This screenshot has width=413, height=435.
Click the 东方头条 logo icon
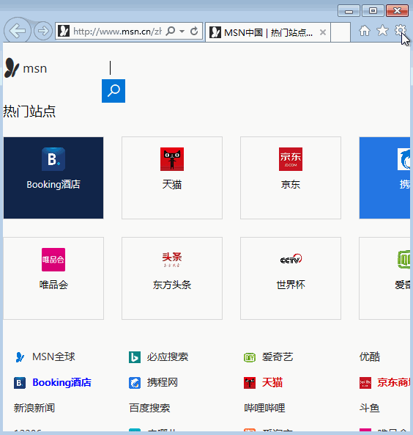172,260
